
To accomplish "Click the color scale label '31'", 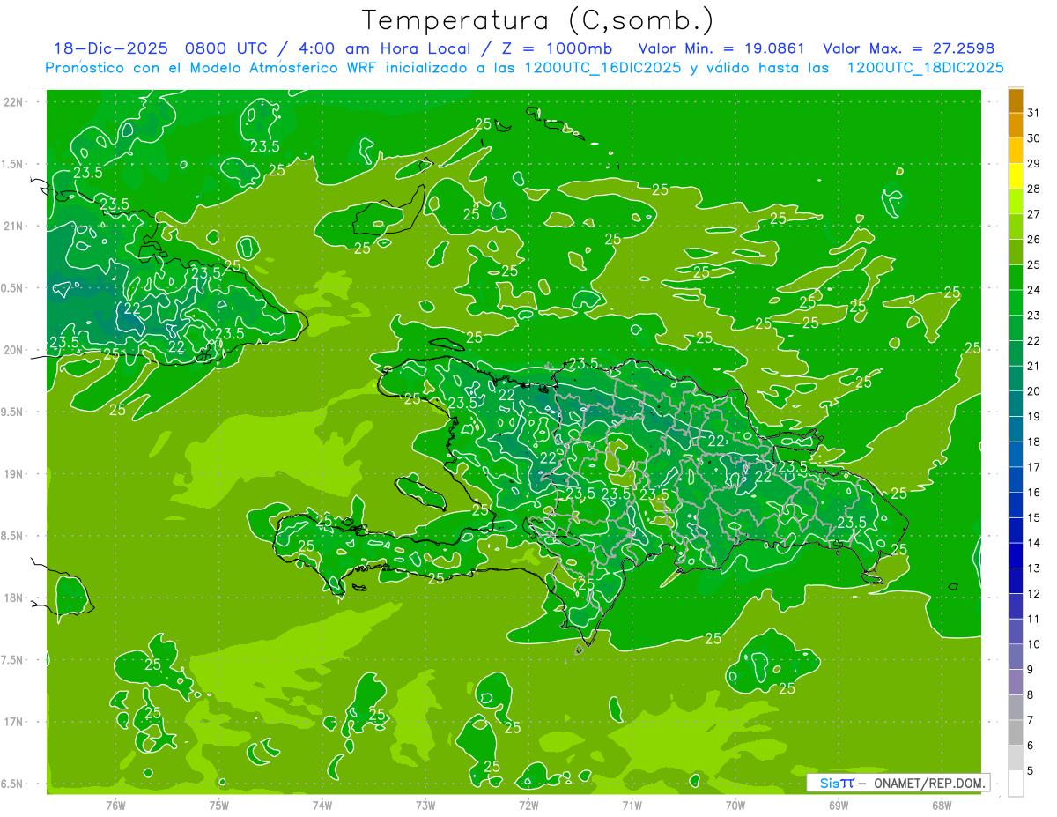I will coord(1033,113).
